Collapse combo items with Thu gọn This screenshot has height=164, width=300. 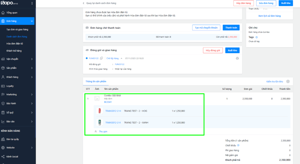(103, 132)
